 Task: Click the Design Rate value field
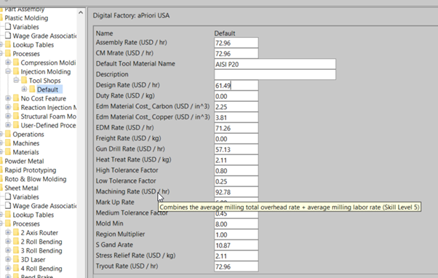pyautogui.click(x=236, y=85)
